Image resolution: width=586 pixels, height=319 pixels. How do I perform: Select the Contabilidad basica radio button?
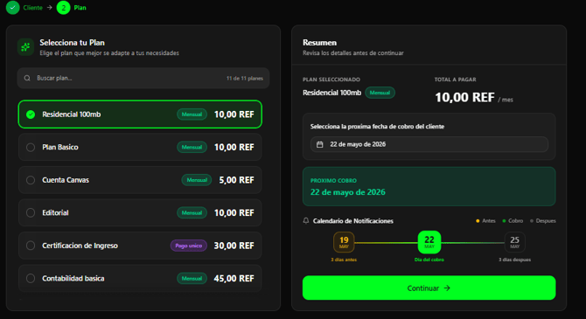click(31, 278)
